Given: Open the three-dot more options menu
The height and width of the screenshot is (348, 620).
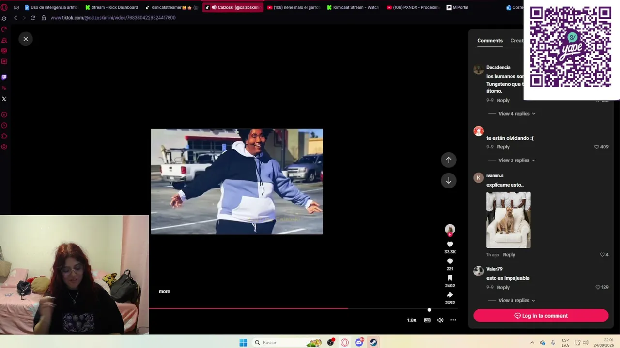Looking at the screenshot, I should tap(453, 320).
